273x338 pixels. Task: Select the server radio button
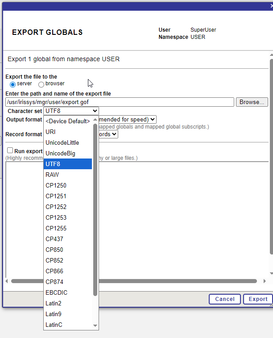coord(12,84)
